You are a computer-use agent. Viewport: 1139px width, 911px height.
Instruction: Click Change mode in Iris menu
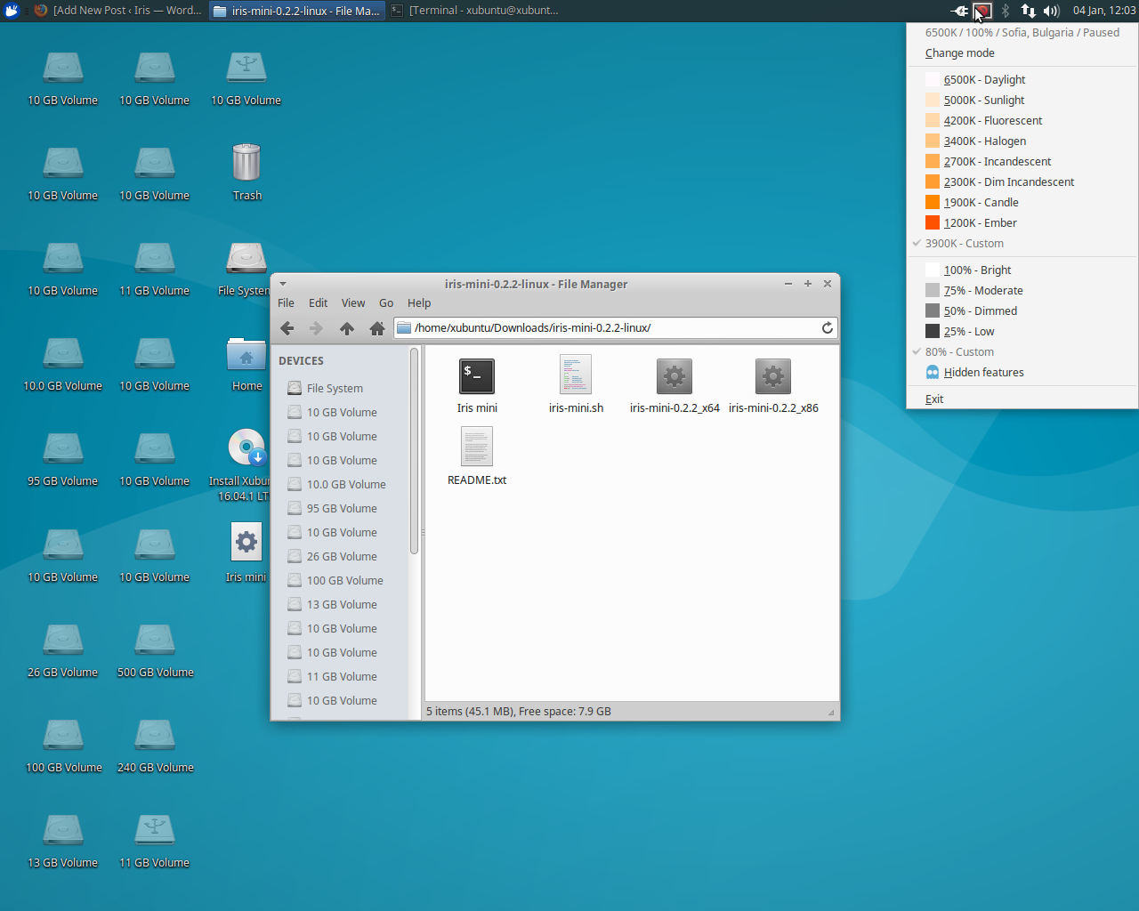pyautogui.click(x=1022, y=52)
